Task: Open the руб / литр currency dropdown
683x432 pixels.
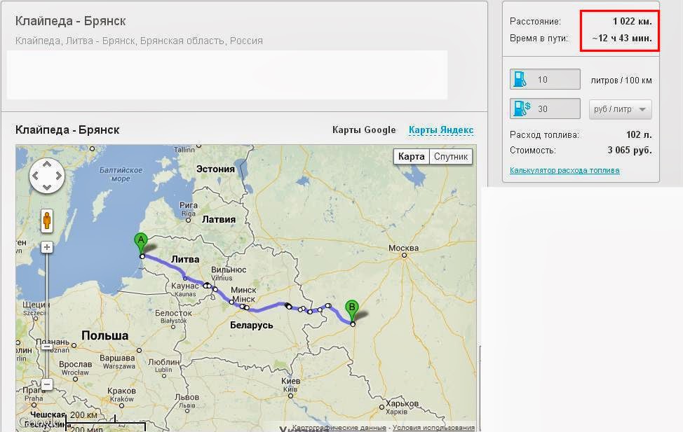Action: 621,109
